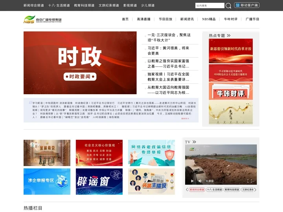Expand 热点专题 double-chevron arrow

pyautogui.click(x=229, y=35)
